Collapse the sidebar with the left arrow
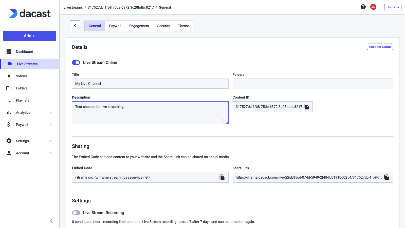Screen dimensions: 405x228 52,221
